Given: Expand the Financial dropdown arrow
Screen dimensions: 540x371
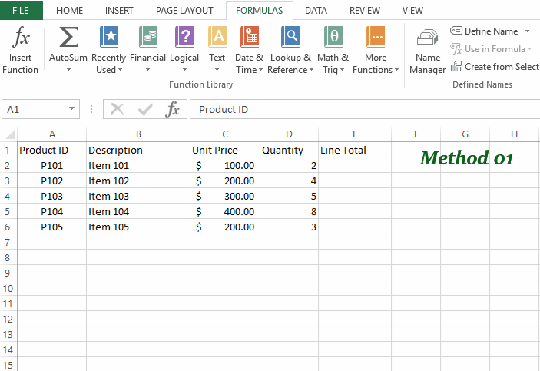Looking at the screenshot, I should pos(147,70).
